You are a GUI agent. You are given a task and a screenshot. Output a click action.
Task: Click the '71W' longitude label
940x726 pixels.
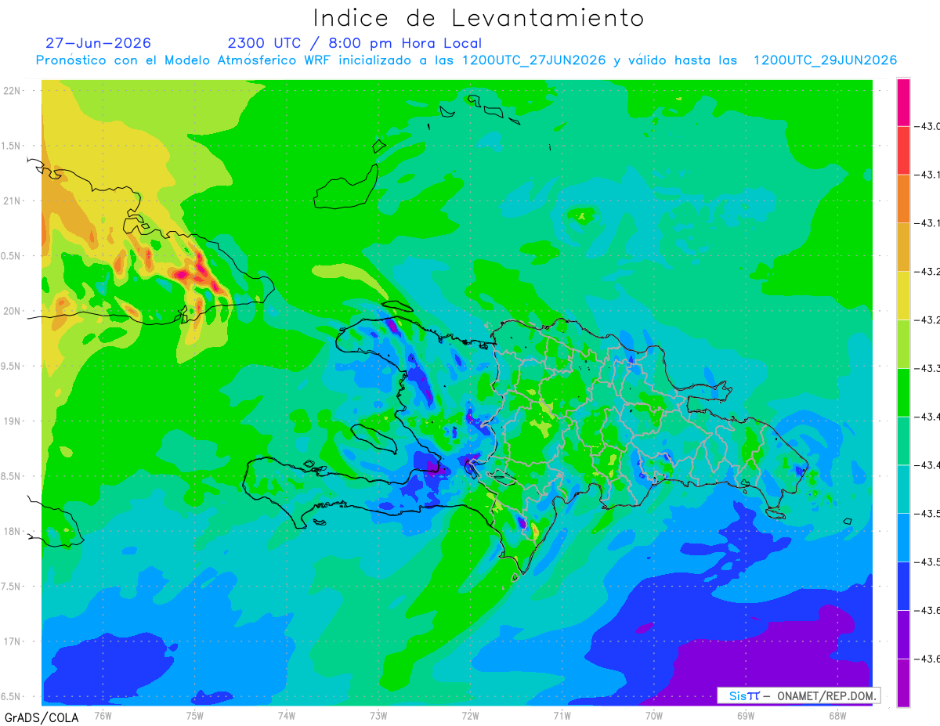(x=562, y=715)
